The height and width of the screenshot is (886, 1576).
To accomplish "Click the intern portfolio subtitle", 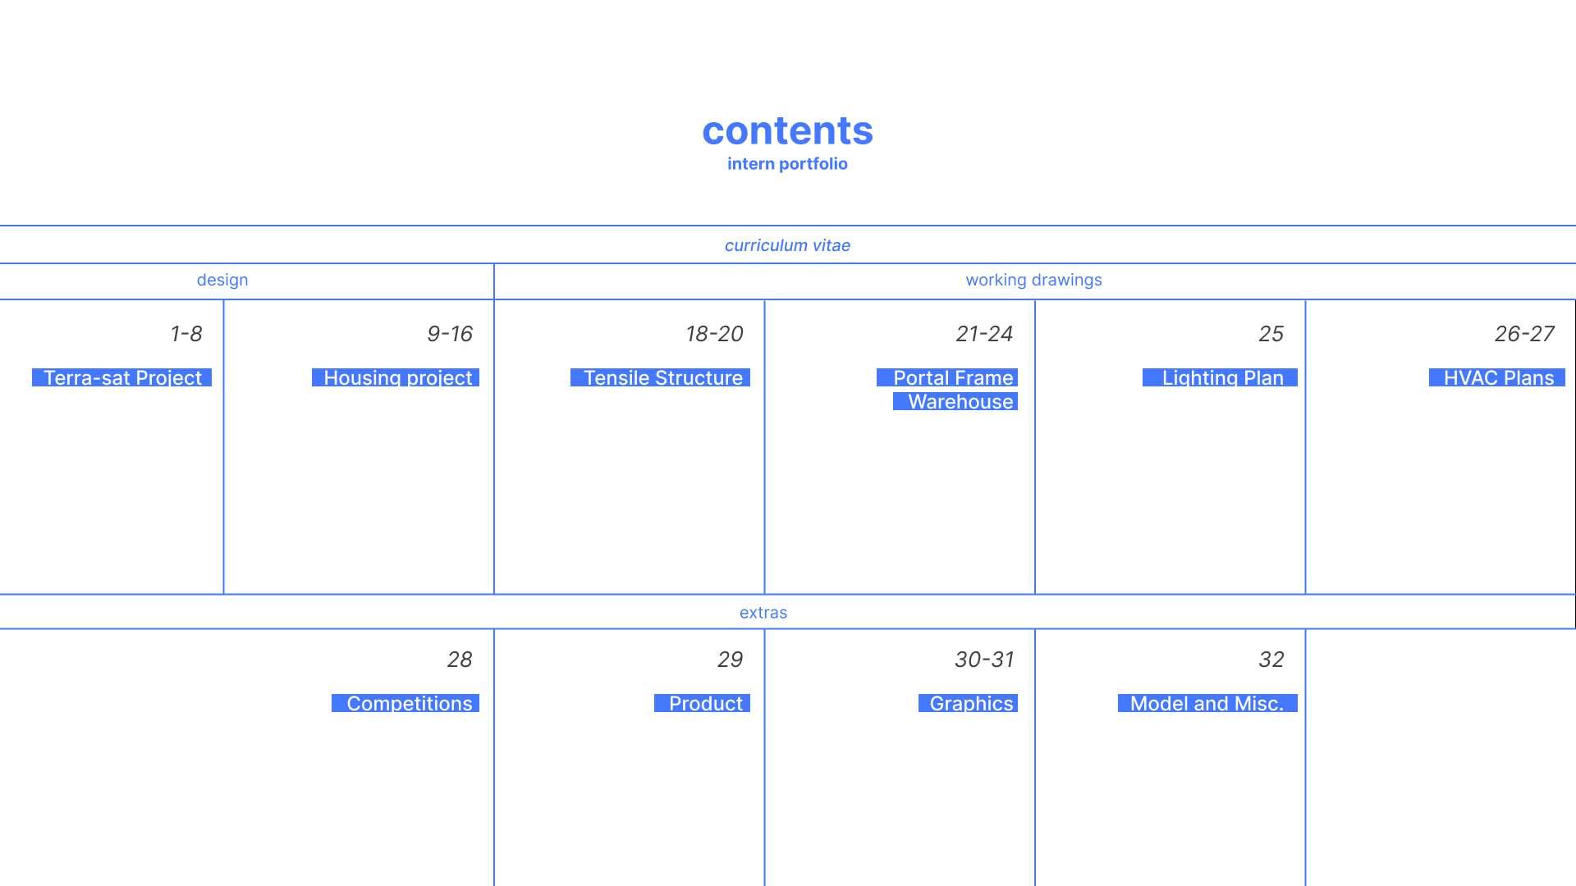I will pyautogui.click(x=787, y=163).
